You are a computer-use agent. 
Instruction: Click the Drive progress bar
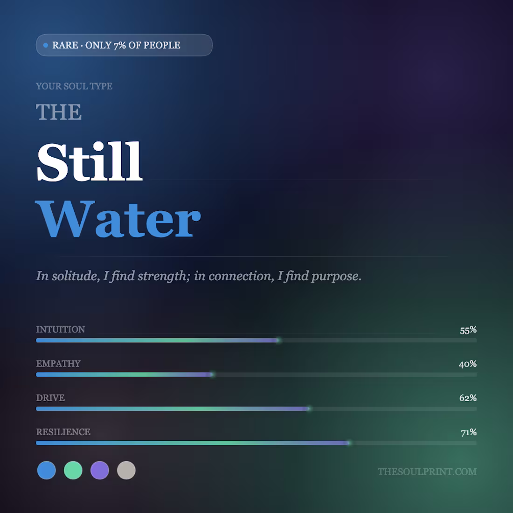click(256, 409)
